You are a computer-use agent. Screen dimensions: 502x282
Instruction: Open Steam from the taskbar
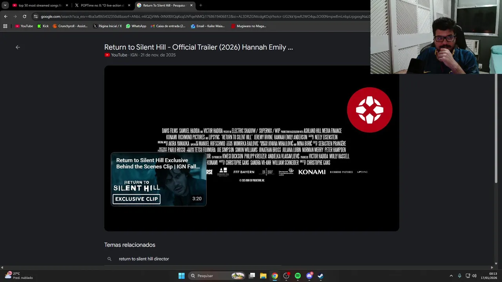click(x=320, y=276)
